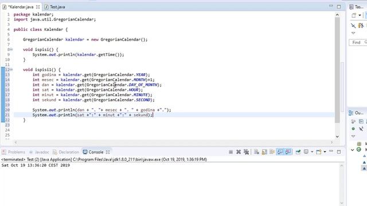
Task: Toggle Show Console When Standard Out Changes
Action: (x=280, y=152)
